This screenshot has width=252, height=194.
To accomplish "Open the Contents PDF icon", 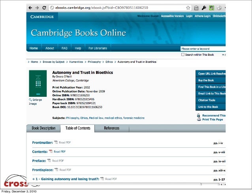I will coord(51,151).
